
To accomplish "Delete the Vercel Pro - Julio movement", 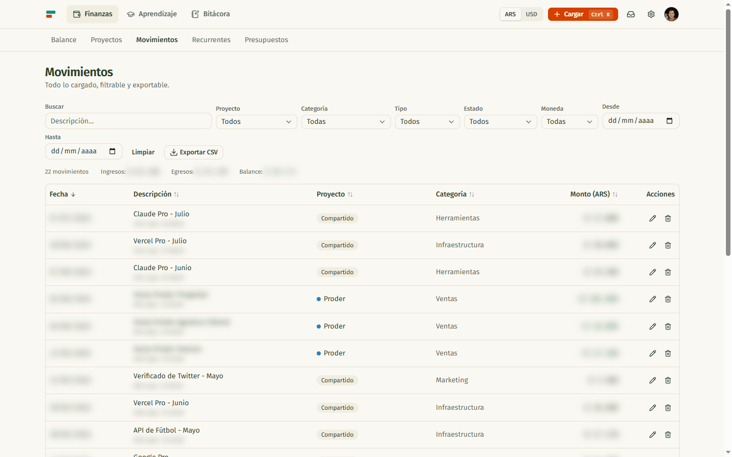I will (668, 245).
